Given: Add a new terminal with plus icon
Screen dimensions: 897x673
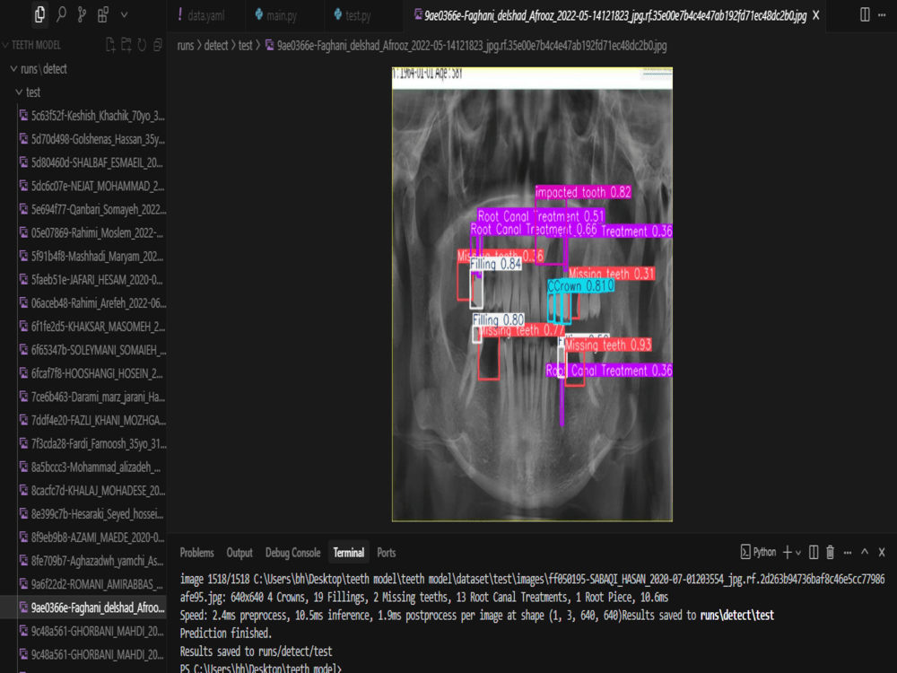Looking at the screenshot, I should point(788,552).
